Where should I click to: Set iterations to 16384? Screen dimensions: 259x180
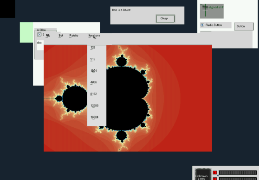coord(97,117)
